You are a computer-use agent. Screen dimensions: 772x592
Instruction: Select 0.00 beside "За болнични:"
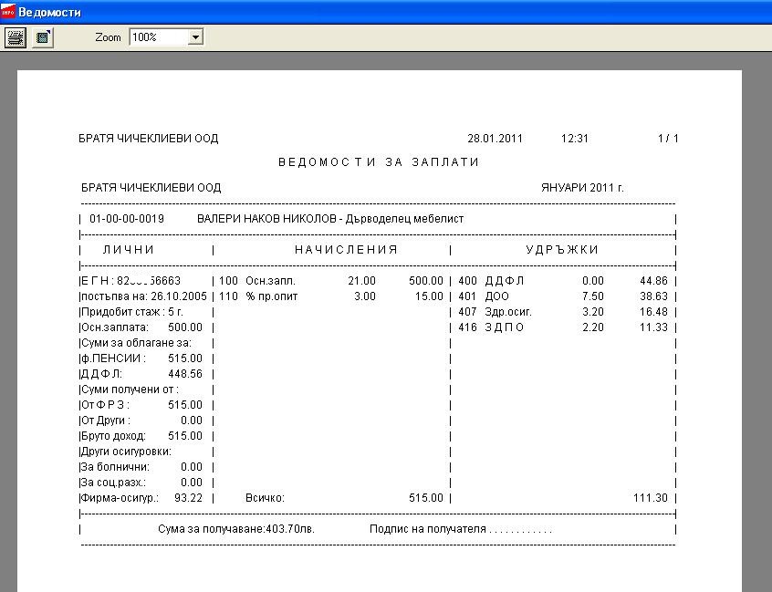(x=192, y=466)
